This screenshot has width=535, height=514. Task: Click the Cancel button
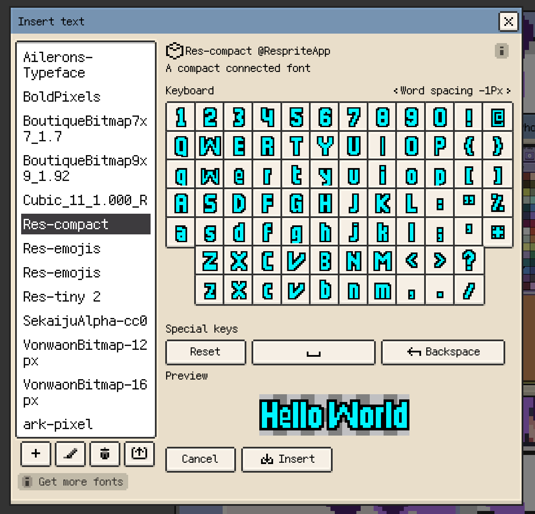[x=200, y=459]
